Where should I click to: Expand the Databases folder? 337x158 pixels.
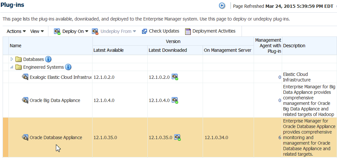pyautogui.click(x=12, y=59)
